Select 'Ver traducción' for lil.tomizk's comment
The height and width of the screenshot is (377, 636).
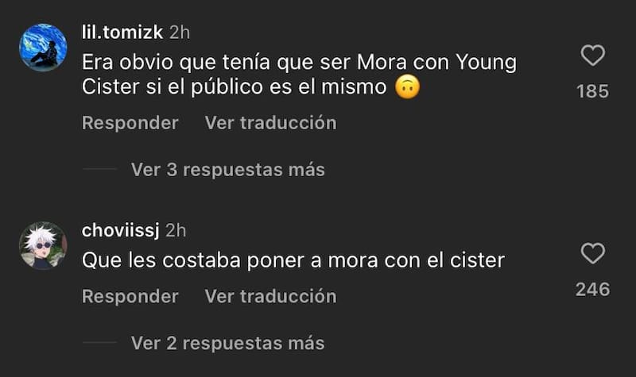point(270,123)
